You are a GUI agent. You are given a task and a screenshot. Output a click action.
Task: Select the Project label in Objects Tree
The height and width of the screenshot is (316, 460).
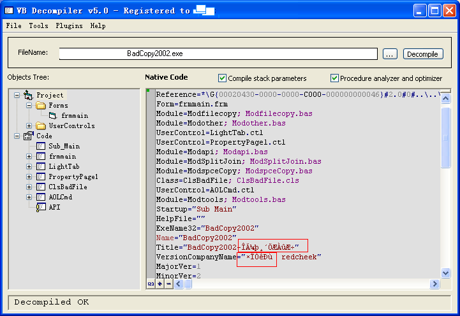coord(50,95)
